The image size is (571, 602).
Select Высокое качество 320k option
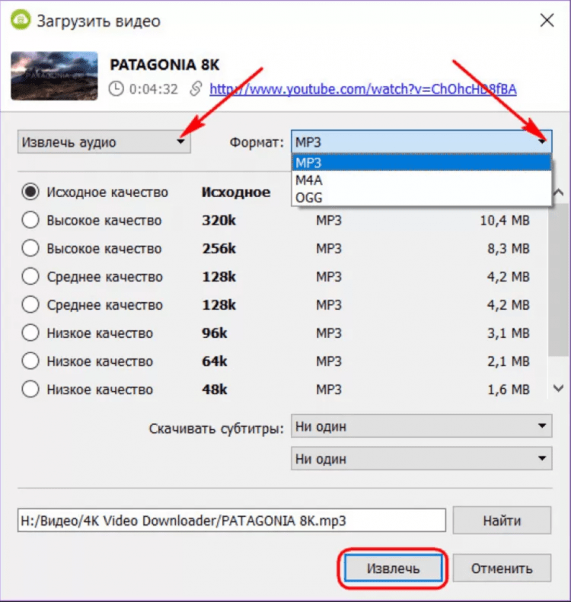[31, 221]
